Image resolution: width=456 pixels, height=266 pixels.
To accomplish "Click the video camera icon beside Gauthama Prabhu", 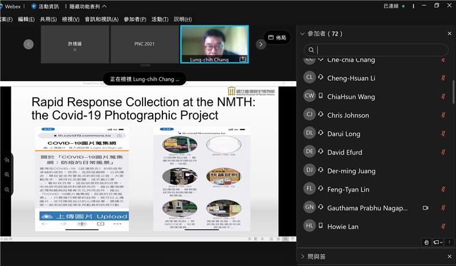I will [x=425, y=207].
